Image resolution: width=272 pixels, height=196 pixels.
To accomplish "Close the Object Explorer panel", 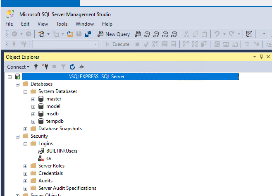I will [x=268, y=57].
